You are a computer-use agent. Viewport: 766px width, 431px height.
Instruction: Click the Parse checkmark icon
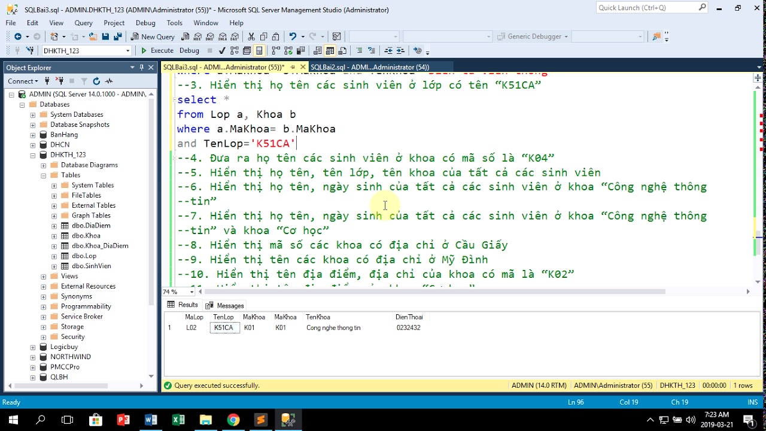(x=222, y=51)
